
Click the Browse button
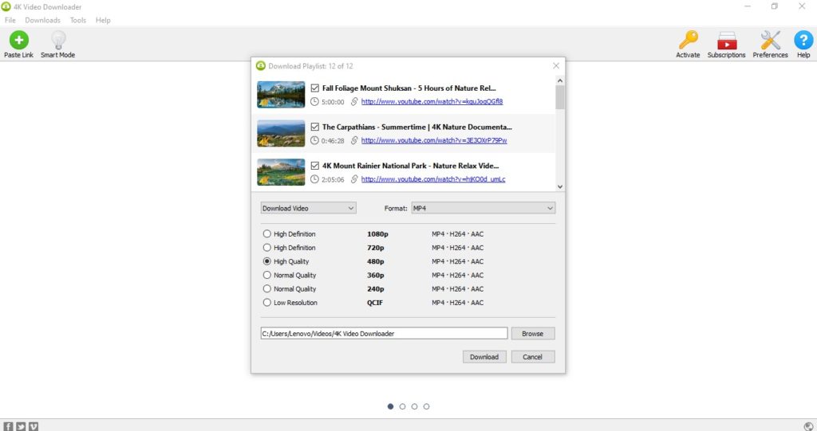coord(532,334)
